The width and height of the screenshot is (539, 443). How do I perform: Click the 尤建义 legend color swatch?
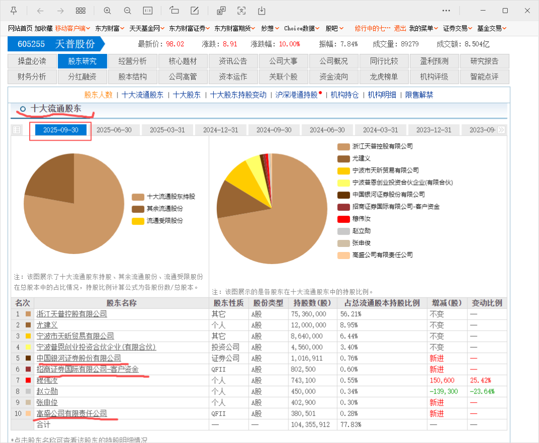click(343, 159)
